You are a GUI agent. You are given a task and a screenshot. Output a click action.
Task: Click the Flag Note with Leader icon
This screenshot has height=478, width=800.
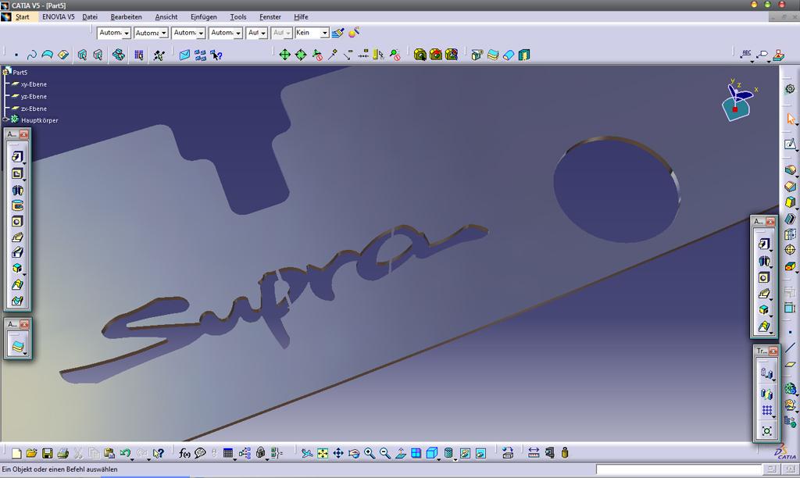click(x=762, y=55)
